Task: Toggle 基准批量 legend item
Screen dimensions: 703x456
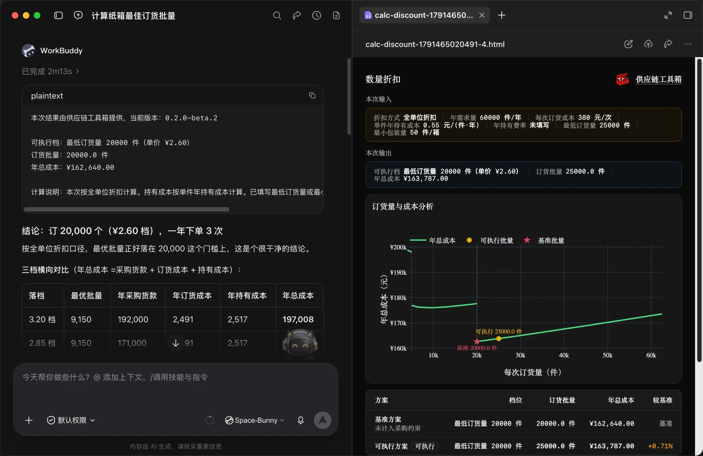Action: click(x=544, y=241)
